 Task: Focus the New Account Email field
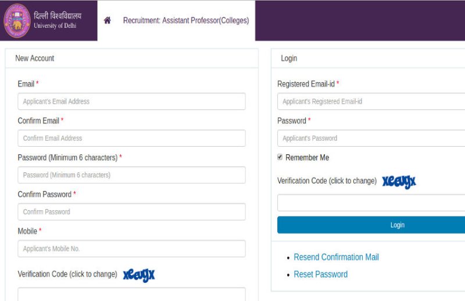click(131, 101)
